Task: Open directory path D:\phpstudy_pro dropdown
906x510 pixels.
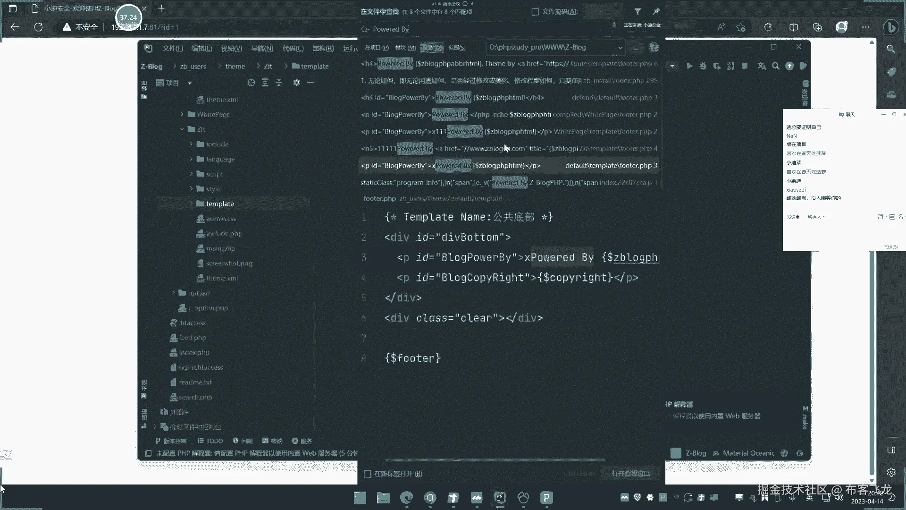Action: [620, 47]
